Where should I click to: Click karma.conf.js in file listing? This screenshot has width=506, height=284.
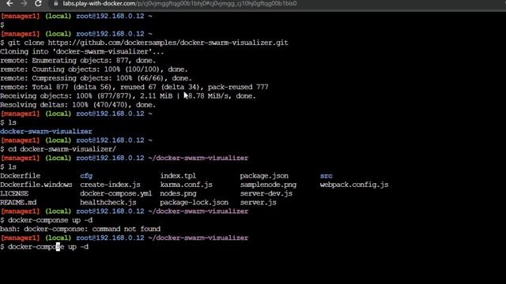[x=187, y=185]
